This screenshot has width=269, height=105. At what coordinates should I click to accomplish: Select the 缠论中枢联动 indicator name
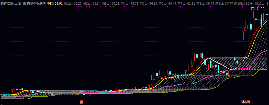(36, 3)
